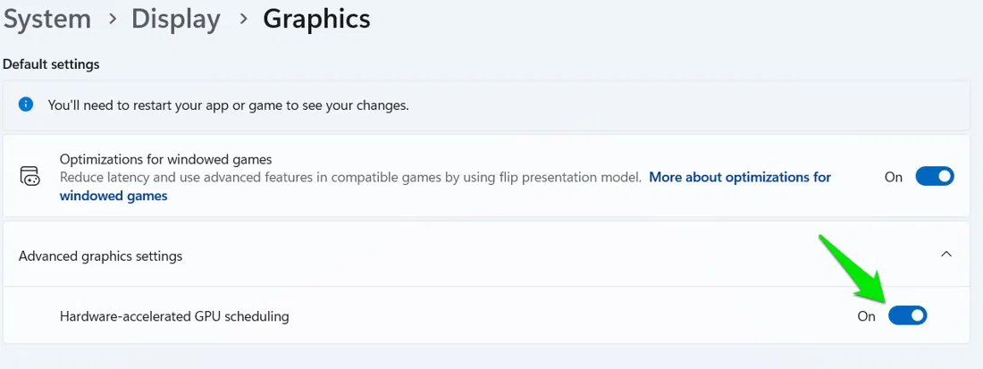Click On label beside windowed games toggle

point(894,177)
